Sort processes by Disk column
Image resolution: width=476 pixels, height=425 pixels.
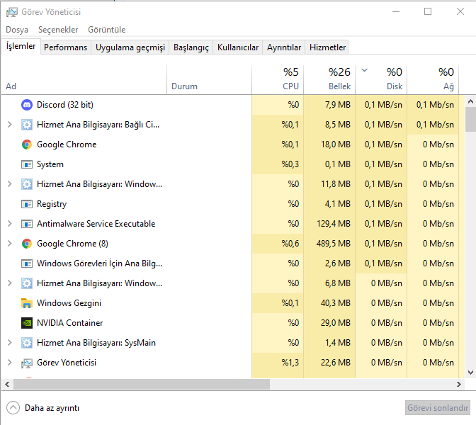click(381, 79)
